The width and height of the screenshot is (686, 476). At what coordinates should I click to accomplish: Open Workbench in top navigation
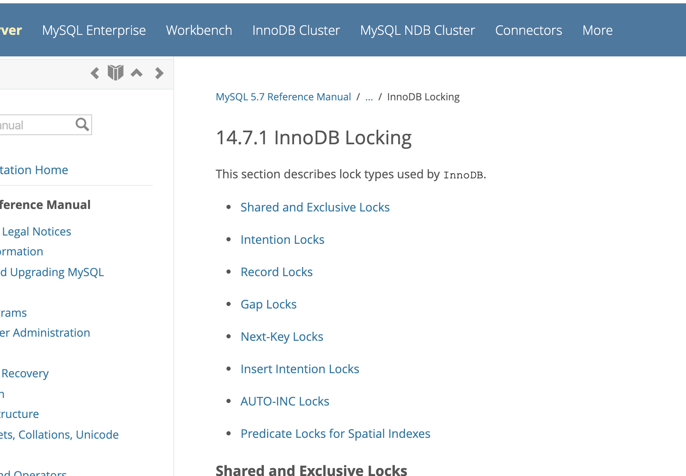pyautogui.click(x=199, y=30)
